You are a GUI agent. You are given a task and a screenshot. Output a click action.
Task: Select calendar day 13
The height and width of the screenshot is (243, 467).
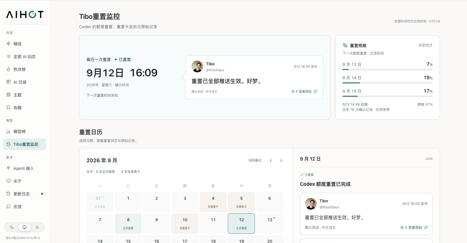click(270, 224)
